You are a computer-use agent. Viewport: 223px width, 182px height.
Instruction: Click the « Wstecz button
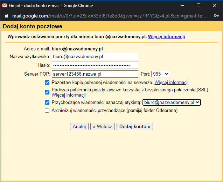coord(103,127)
